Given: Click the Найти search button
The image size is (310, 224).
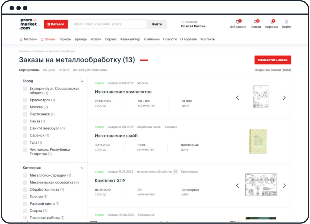Looking at the screenshot, I should (157, 24).
